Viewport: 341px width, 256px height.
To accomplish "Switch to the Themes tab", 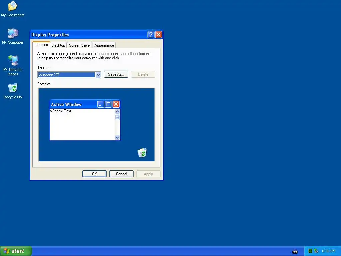I will [x=41, y=45].
